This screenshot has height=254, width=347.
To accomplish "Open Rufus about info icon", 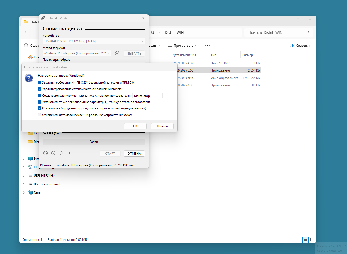I will [53, 153].
